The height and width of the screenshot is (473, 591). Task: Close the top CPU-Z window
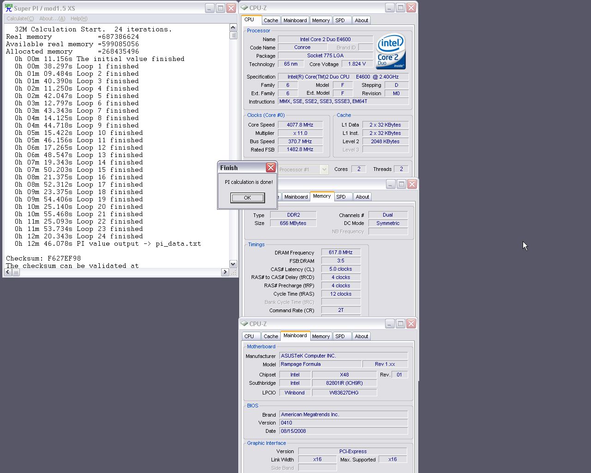411,8
